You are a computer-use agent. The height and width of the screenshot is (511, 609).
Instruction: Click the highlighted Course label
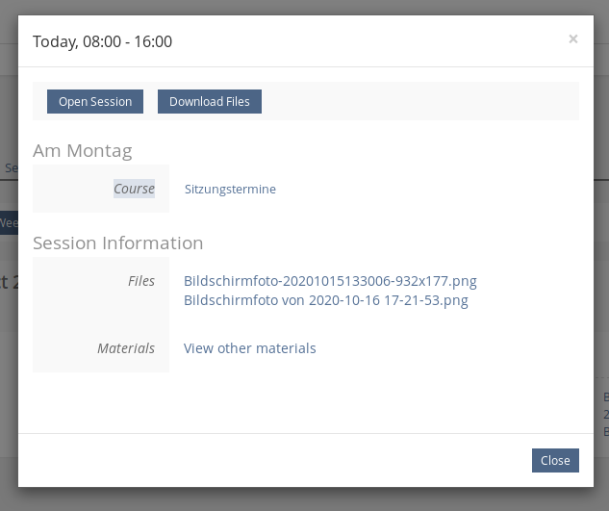(134, 189)
